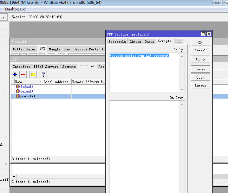
Task: Open the Interface tab in PPP window
Action: [x=21, y=67]
